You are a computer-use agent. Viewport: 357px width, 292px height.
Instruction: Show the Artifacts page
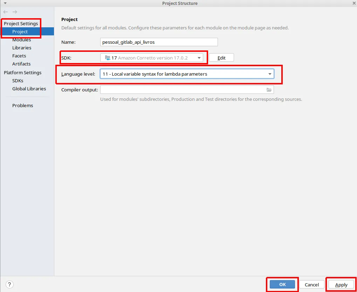[x=21, y=64]
